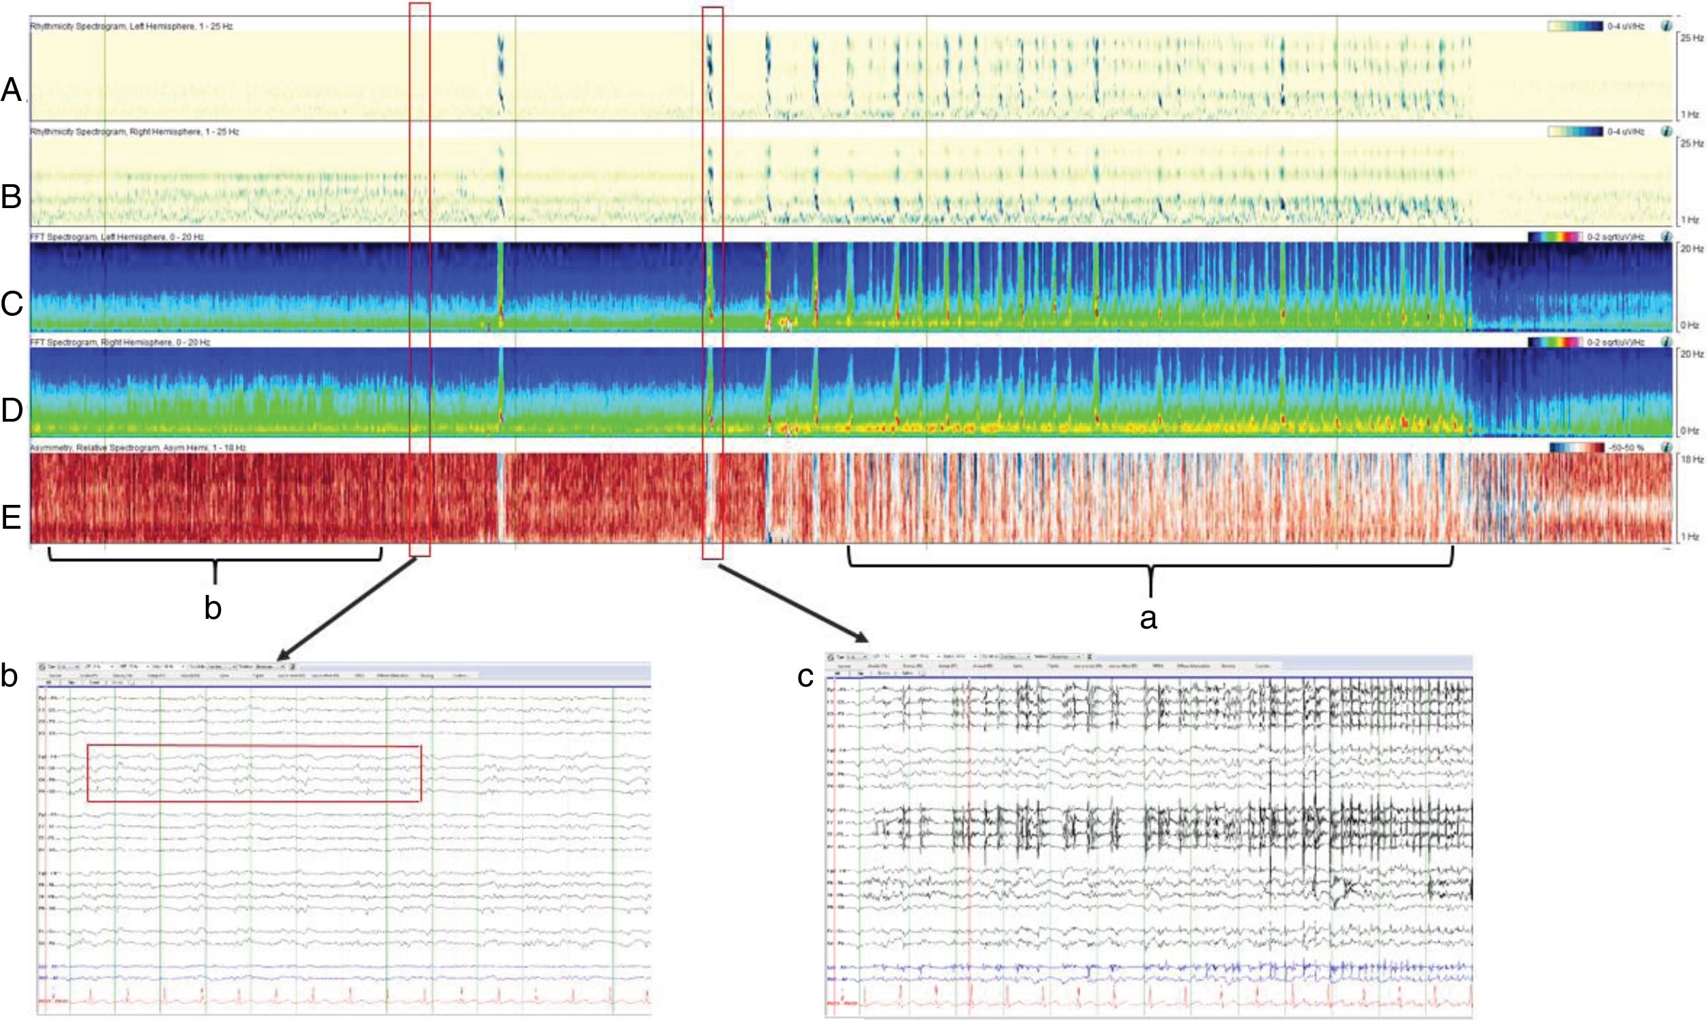Screen dimensions: 1707x1020
Task: Open info icon for Asymmetry Relative Spectrogram
Action: [x=1666, y=448]
